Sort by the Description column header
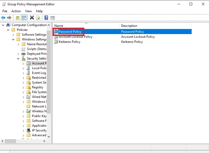 156,26
